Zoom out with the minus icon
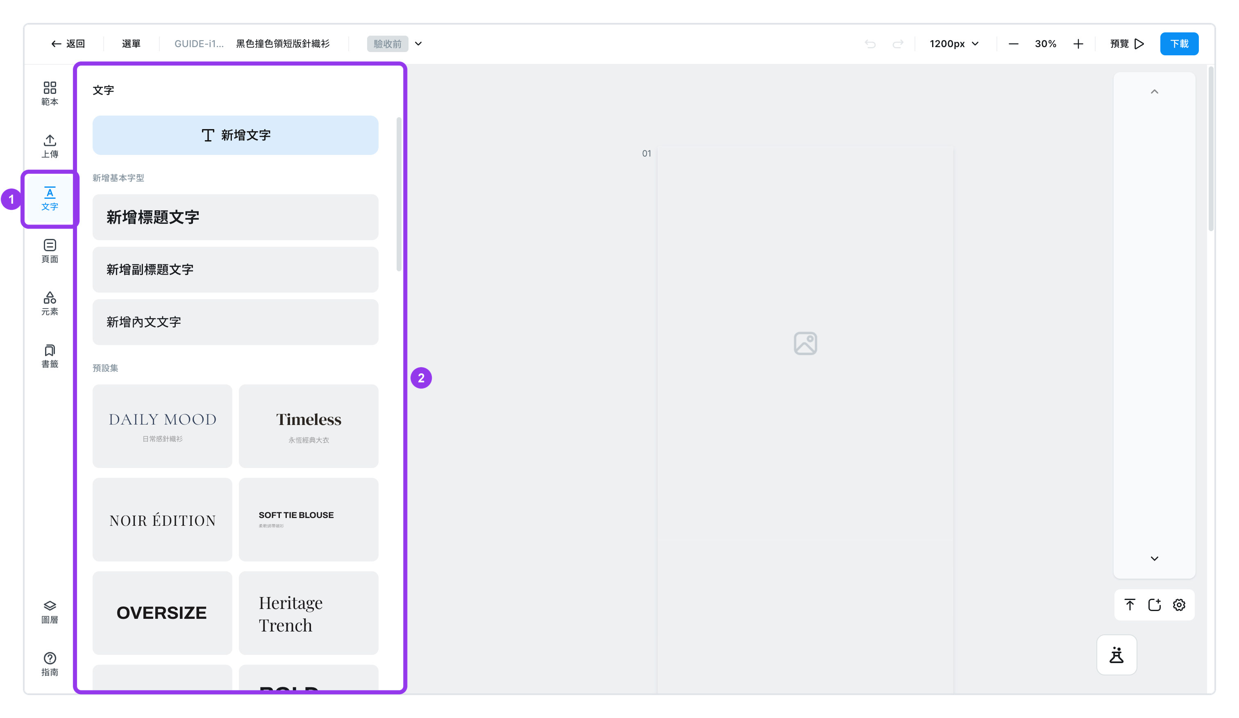 tap(1013, 44)
